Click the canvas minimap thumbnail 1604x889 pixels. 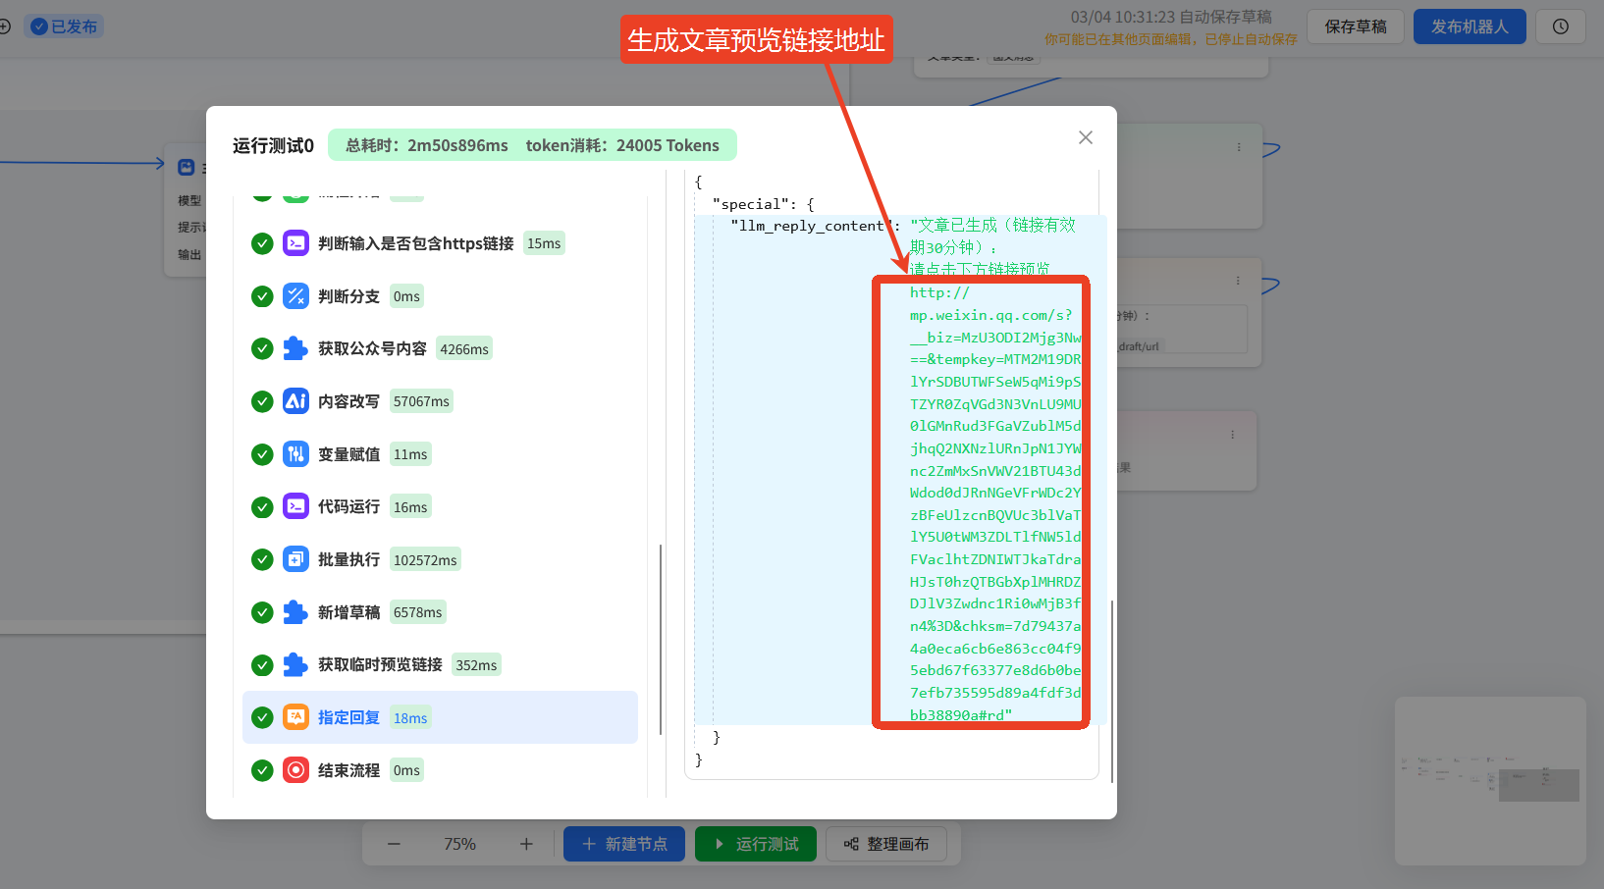pos(1490,781)
